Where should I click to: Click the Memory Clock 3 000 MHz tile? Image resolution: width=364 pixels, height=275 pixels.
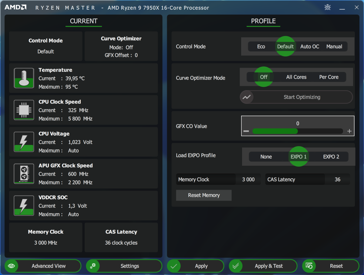46,237
